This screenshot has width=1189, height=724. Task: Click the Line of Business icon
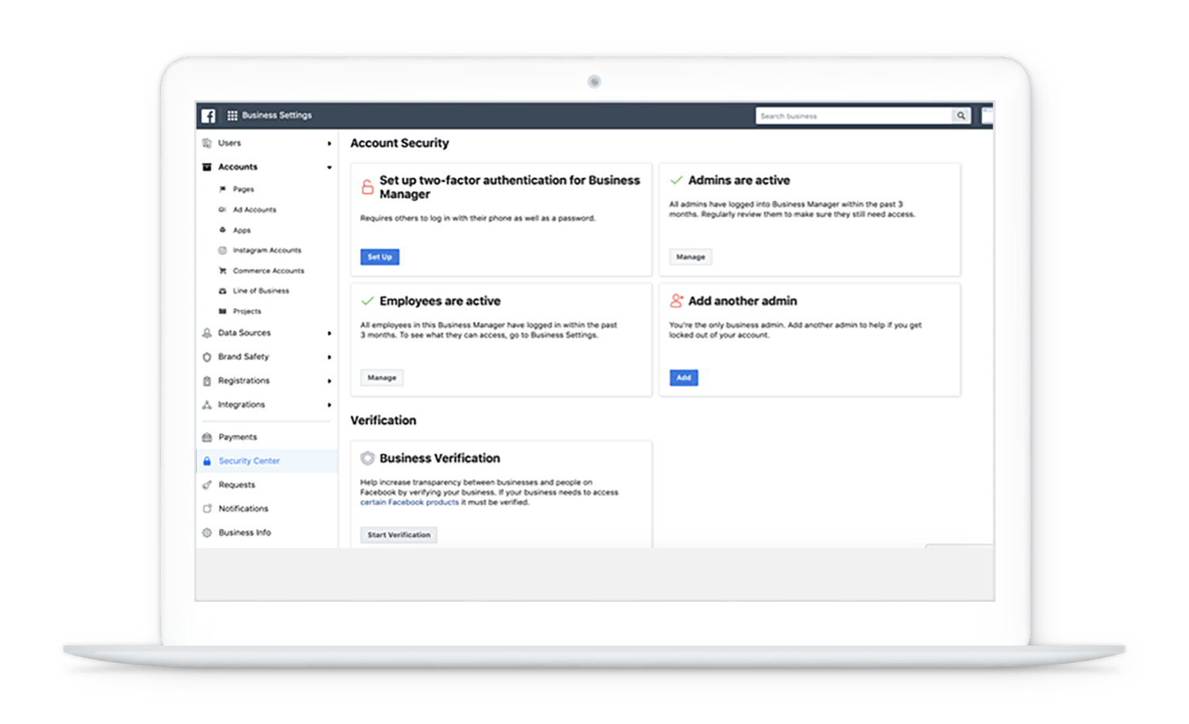click(223, 291)
